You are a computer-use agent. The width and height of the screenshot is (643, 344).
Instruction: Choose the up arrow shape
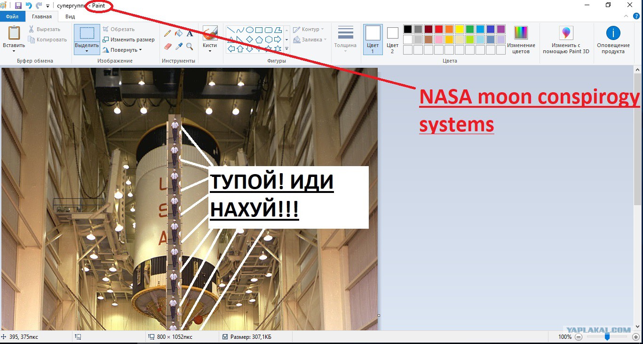(x=240, y=48)
